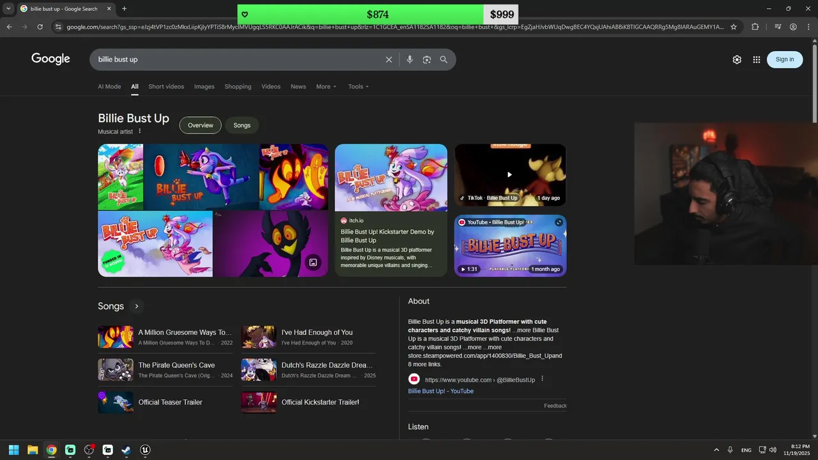Image resolution: width=818 pixels, height=460 pixels.
Task: Open the green Billie Bust Up cover image
Action: click(120, 177)
